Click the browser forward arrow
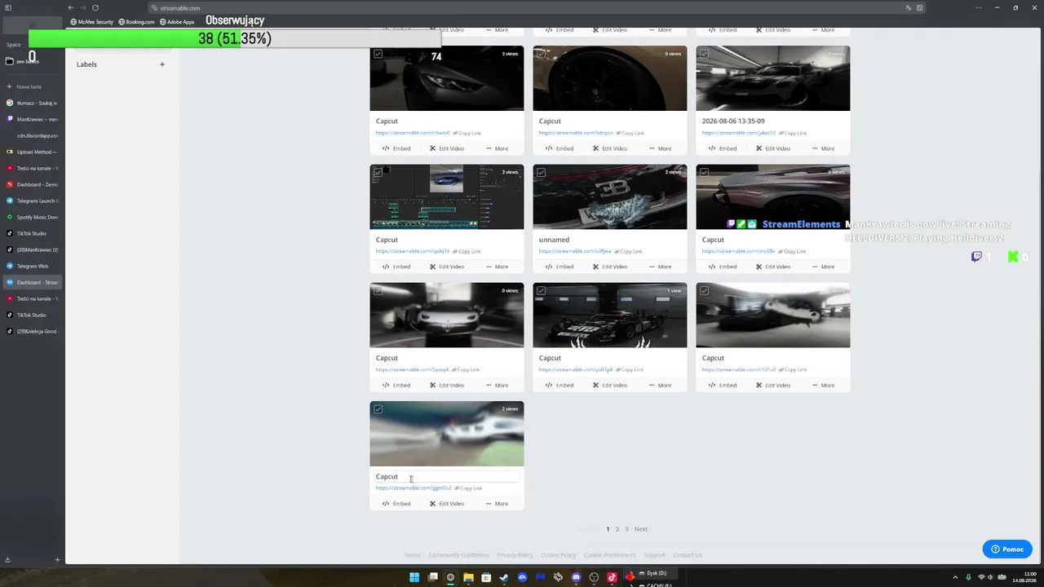 coord(82,8)
